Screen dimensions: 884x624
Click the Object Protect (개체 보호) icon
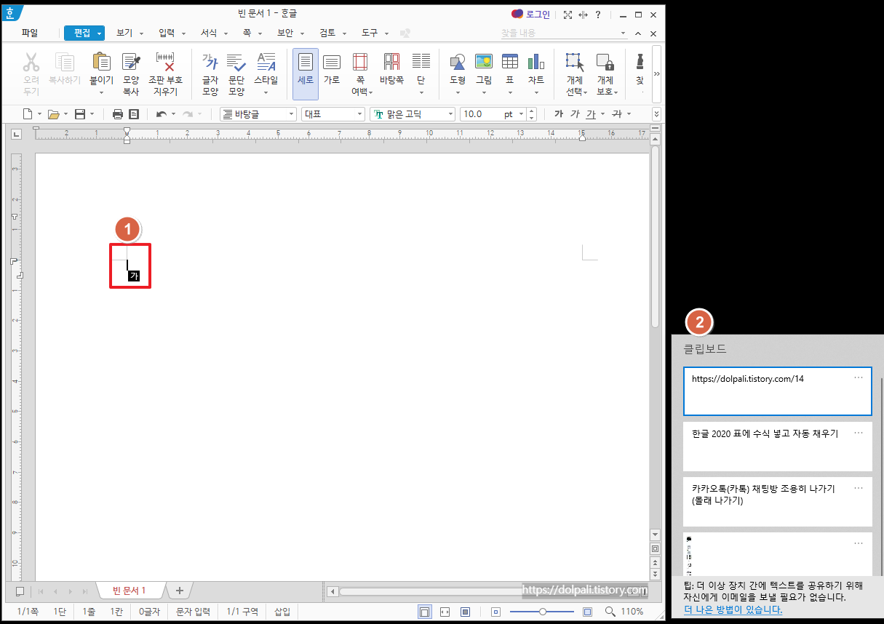605,63
